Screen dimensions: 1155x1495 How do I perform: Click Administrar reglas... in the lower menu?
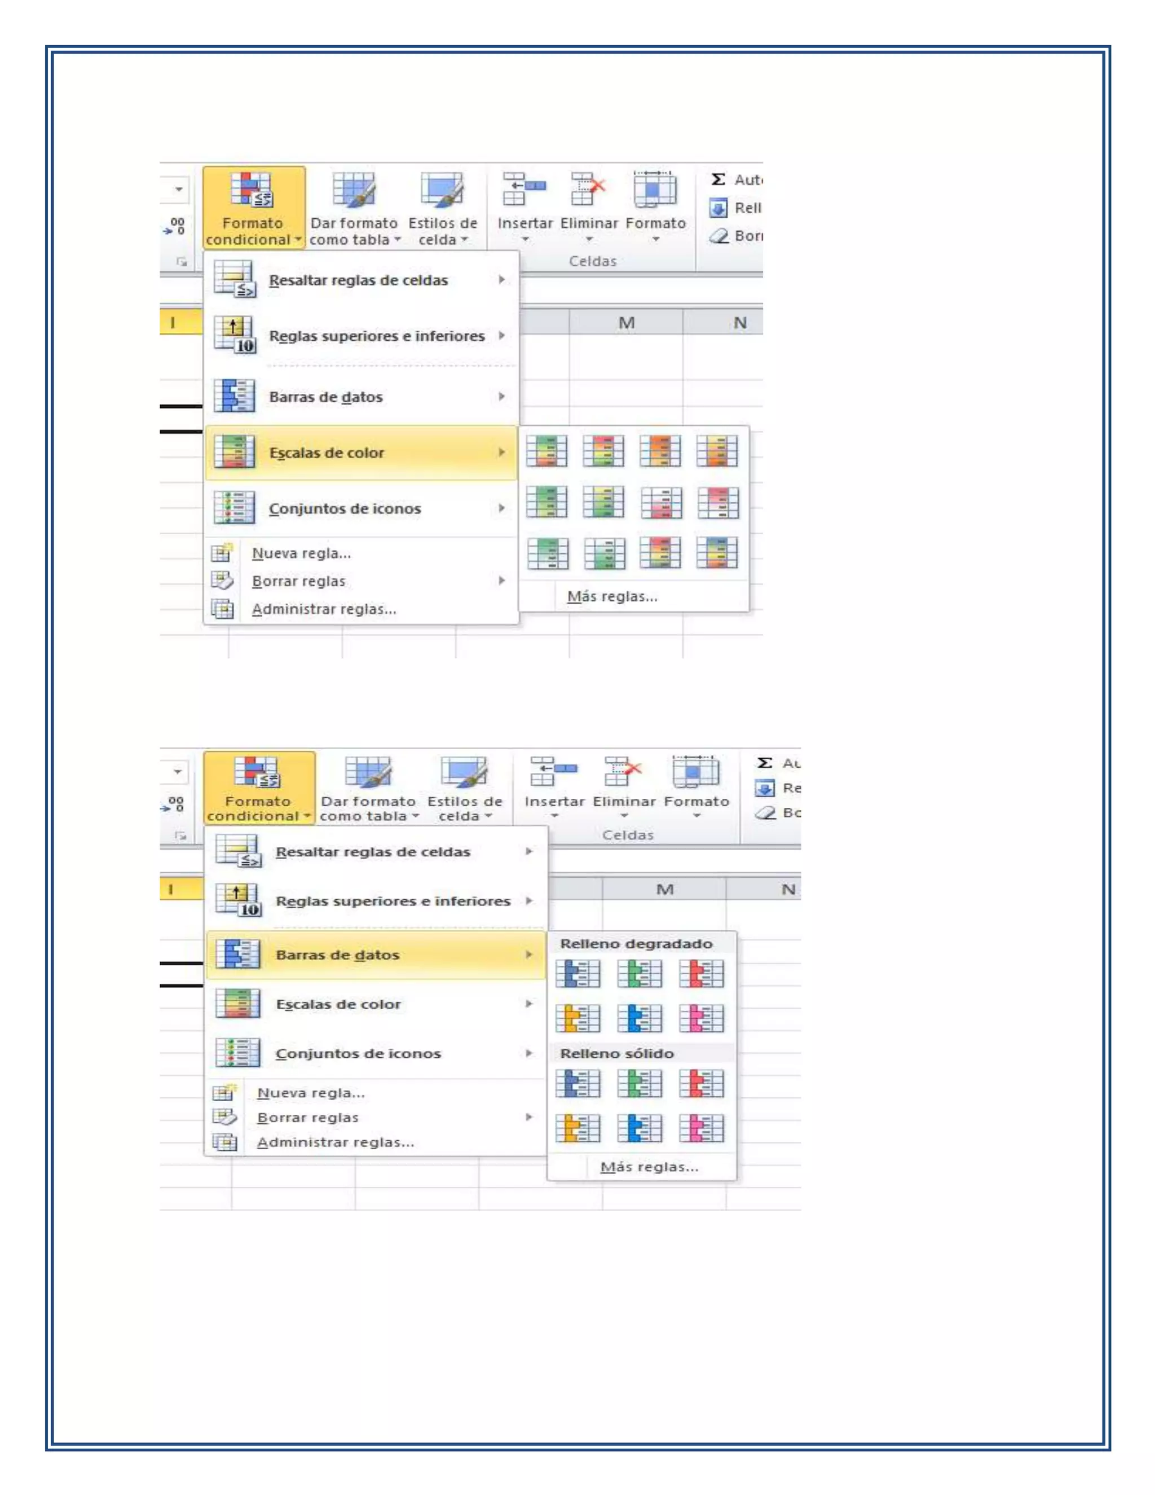[336, 1142]
